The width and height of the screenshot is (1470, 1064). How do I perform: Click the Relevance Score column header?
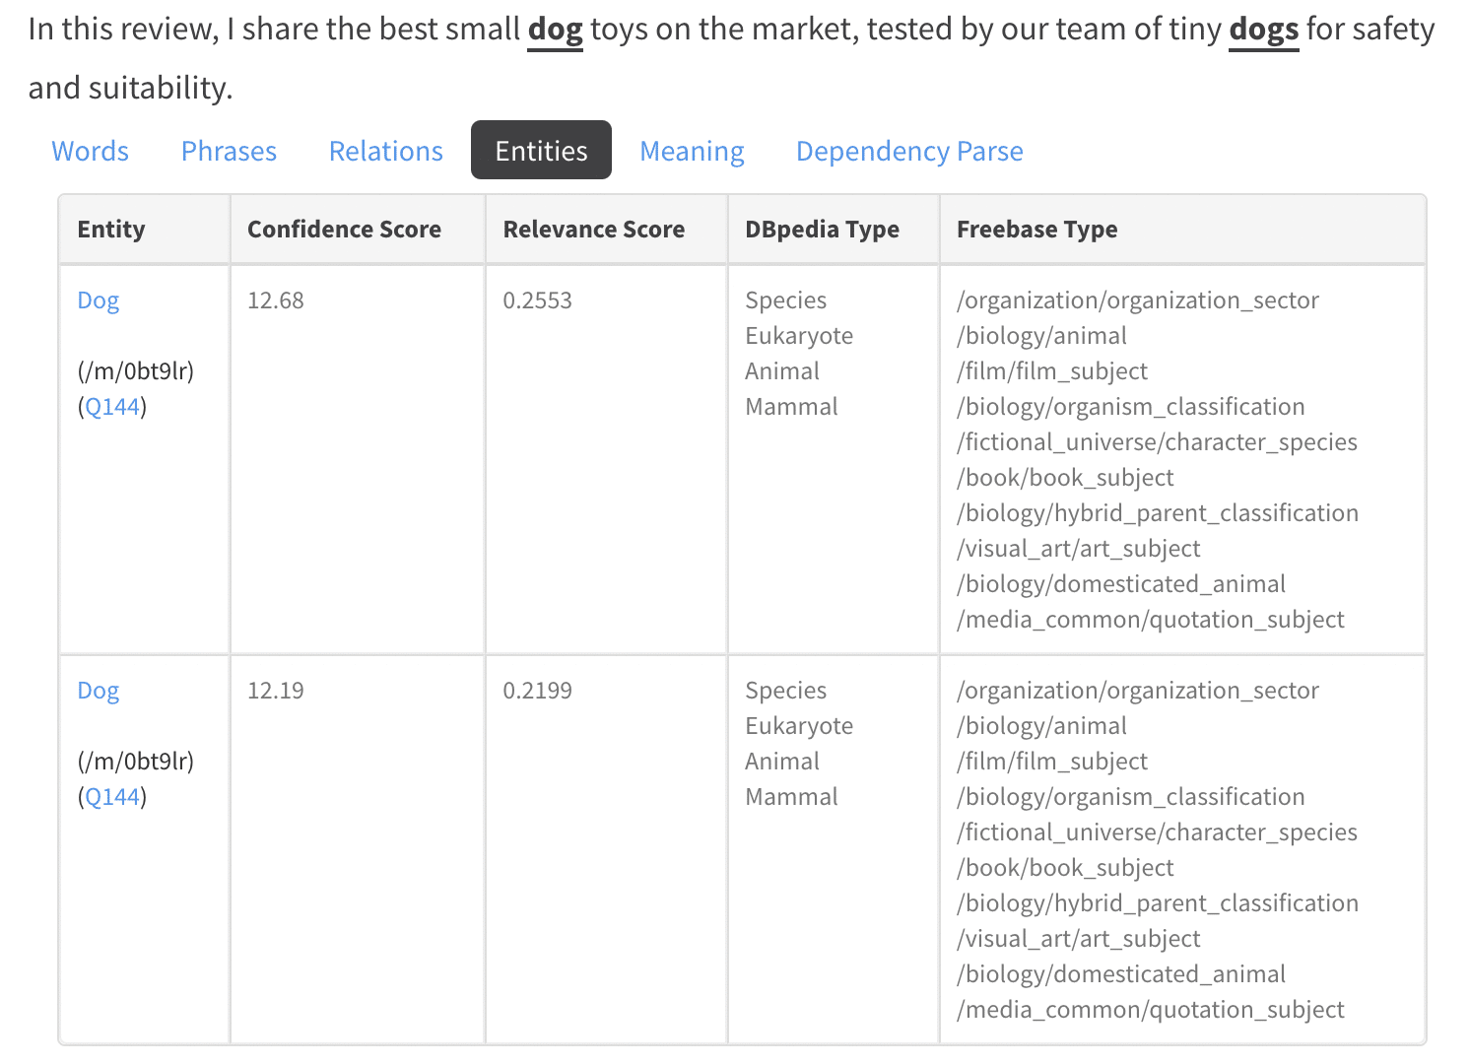[x=593, y=230]
